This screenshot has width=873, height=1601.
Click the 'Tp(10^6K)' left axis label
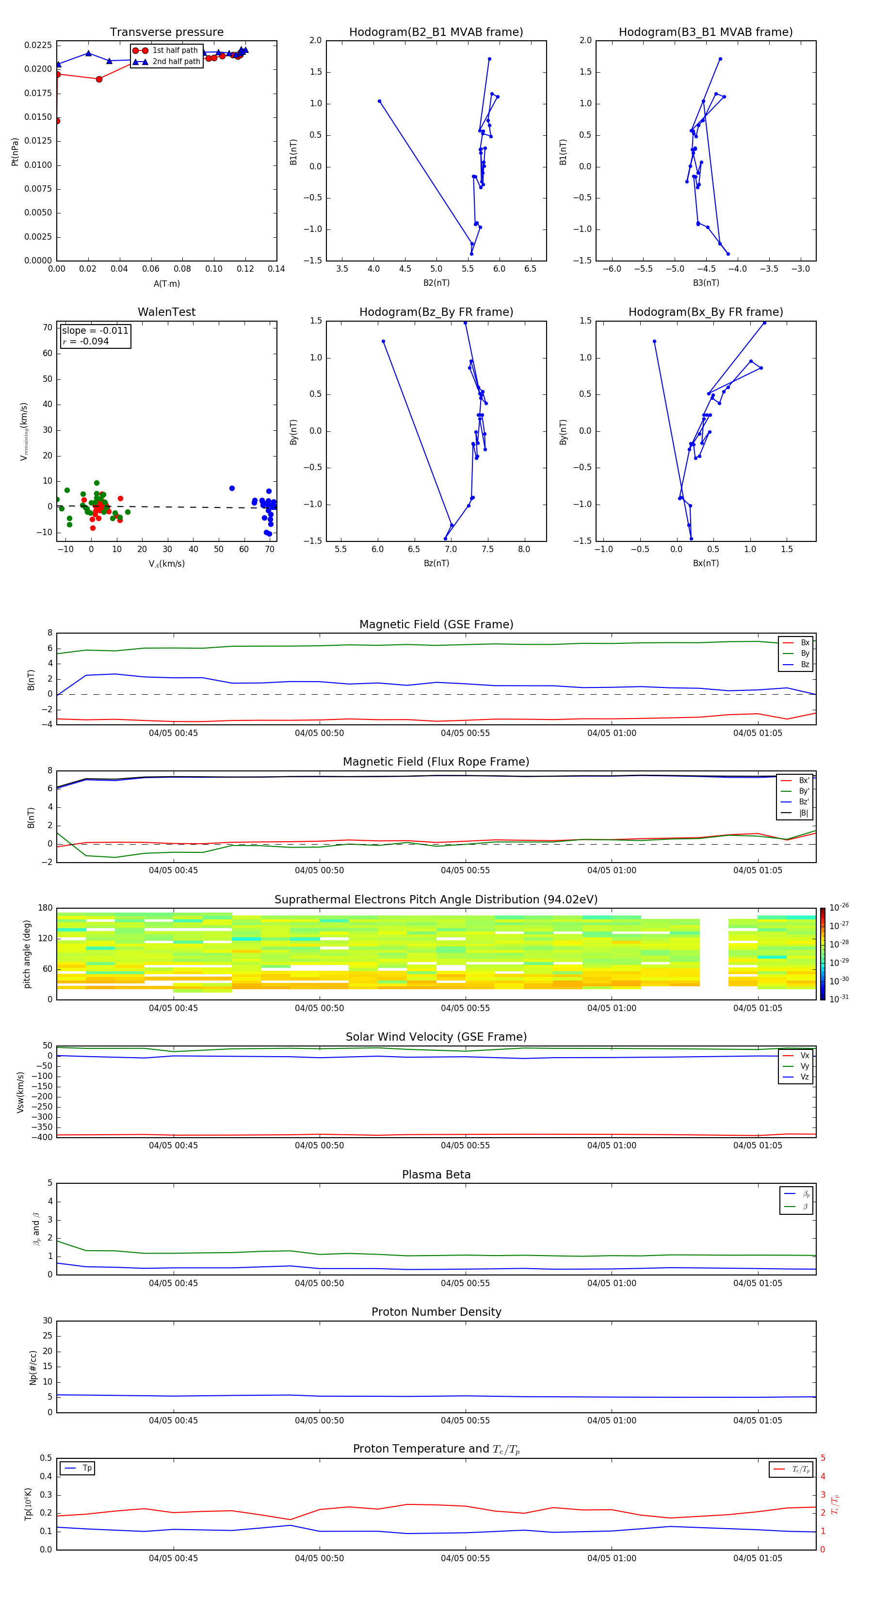[x=28, y=1504]
